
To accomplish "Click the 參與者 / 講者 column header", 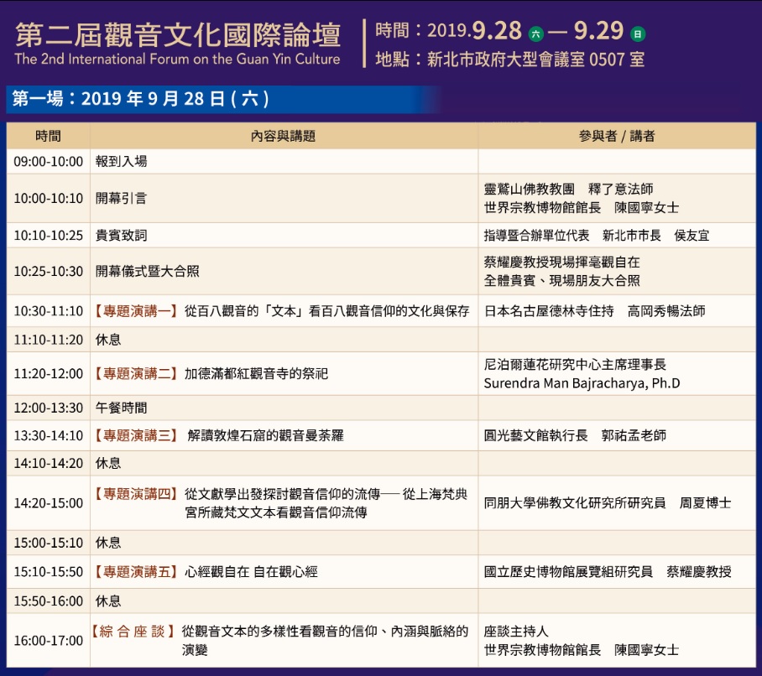I will [x=616, y=136].
